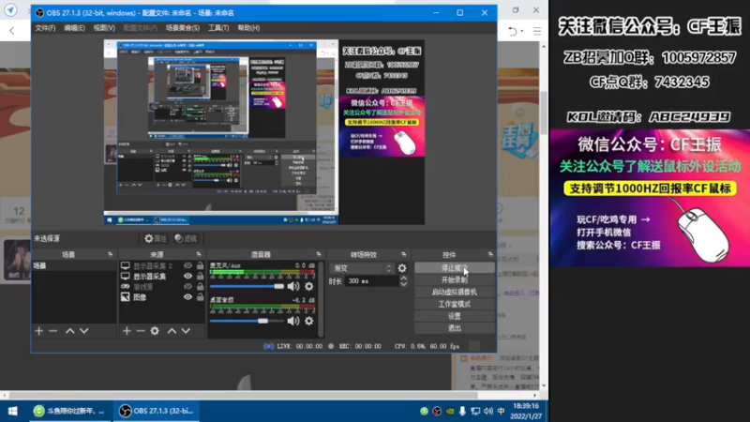Toggle the lock on the 显示器采集 source
The width and height of the screenshot is (750, 422).
(x=200, y=276)
